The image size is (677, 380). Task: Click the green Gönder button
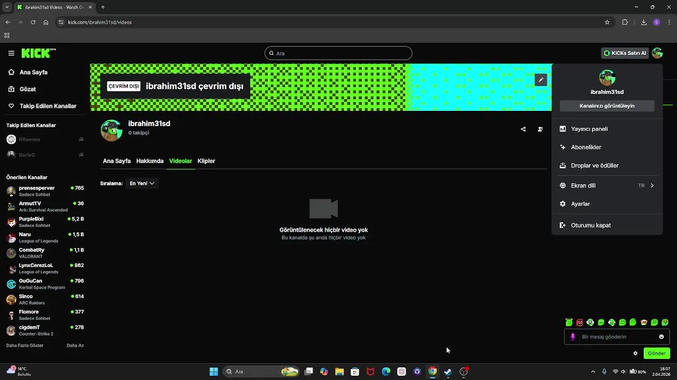[x=657, y=353]
